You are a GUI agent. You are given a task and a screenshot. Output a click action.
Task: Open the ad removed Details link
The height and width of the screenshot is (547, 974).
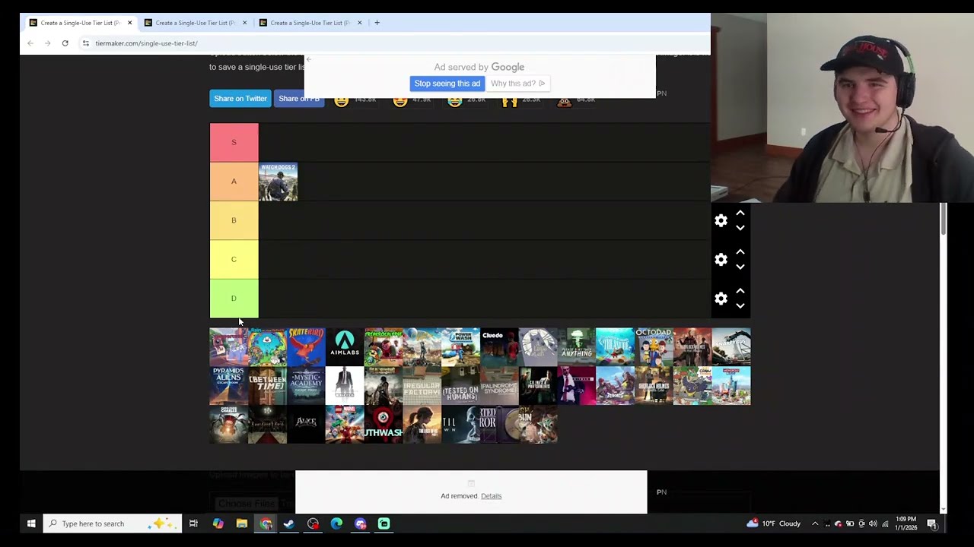491,496
